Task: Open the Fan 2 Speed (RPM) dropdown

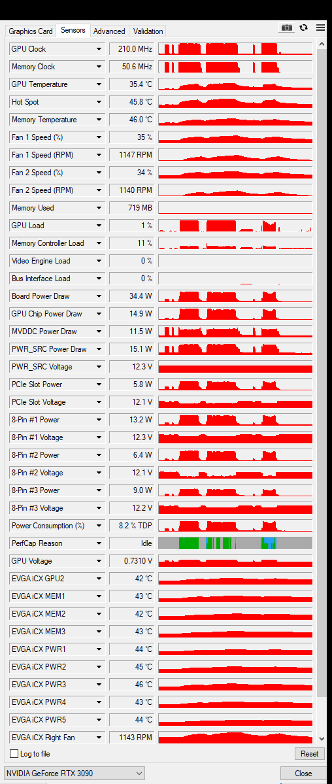Action: tap(99, 190)
